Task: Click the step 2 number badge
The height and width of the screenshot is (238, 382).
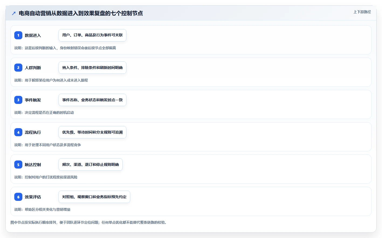Action: (18, 68)
